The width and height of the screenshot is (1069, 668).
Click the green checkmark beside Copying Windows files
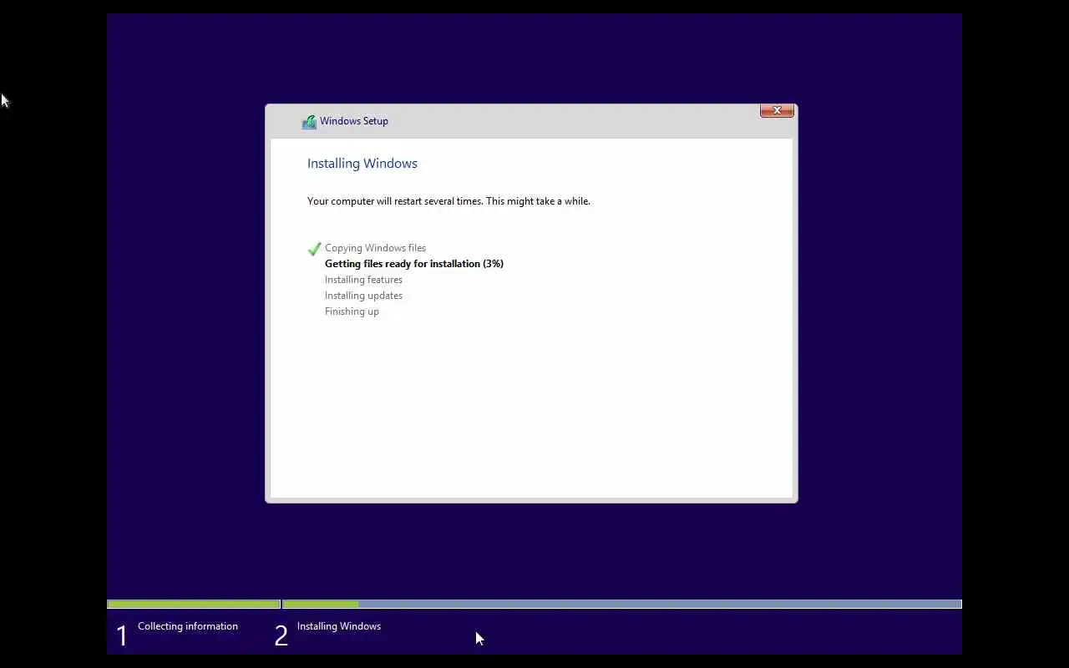pyautogui.click(x=314, y=249)
